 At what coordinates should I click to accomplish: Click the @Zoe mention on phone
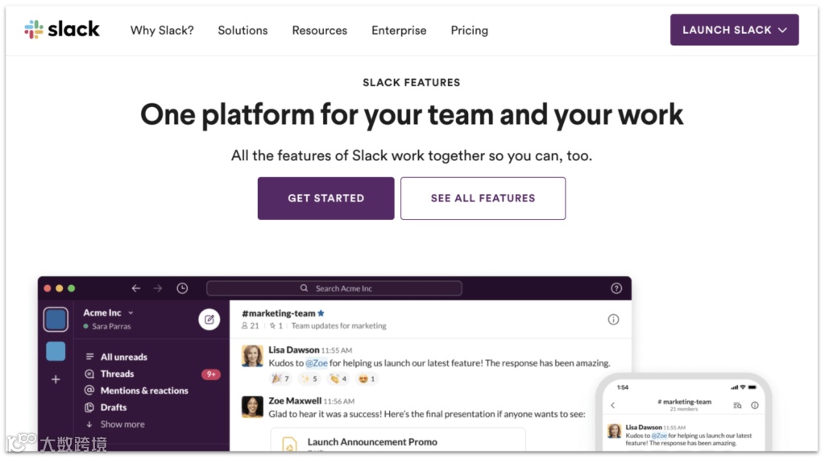pyautogui.click(x=659, y=436)
